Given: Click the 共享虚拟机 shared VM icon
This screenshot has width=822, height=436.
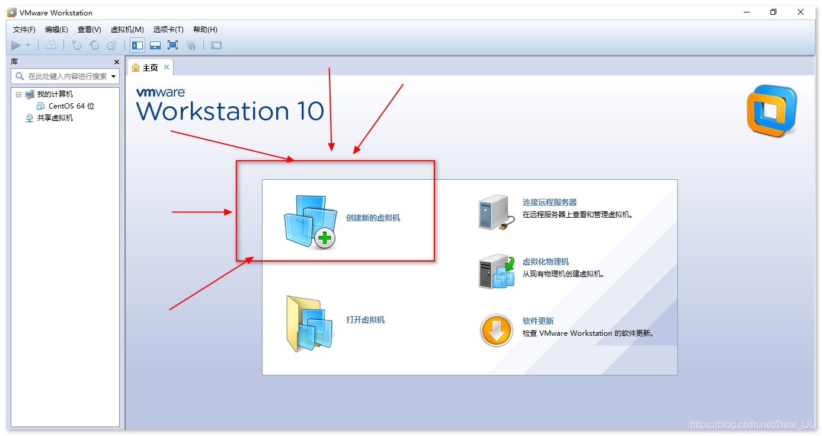Looking at the screenshot, I should [x=30, y=118].
